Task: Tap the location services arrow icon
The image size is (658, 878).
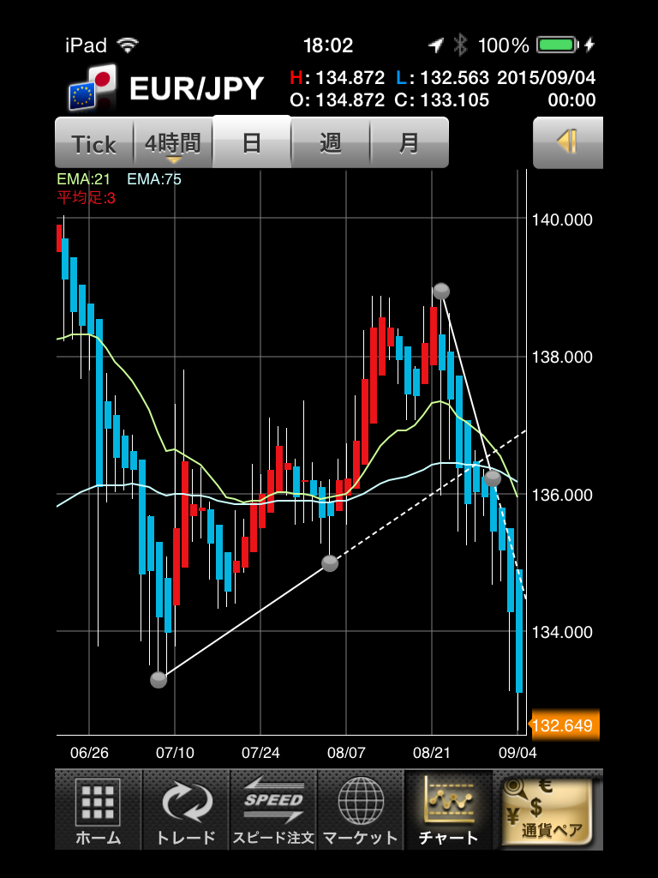Action: 436,45
